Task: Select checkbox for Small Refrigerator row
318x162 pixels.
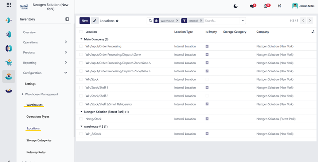Action: [81, 104]
